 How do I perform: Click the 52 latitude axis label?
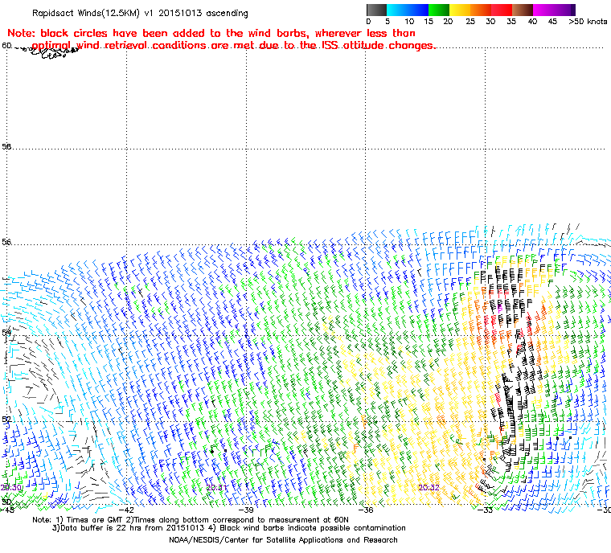[6, 420]
